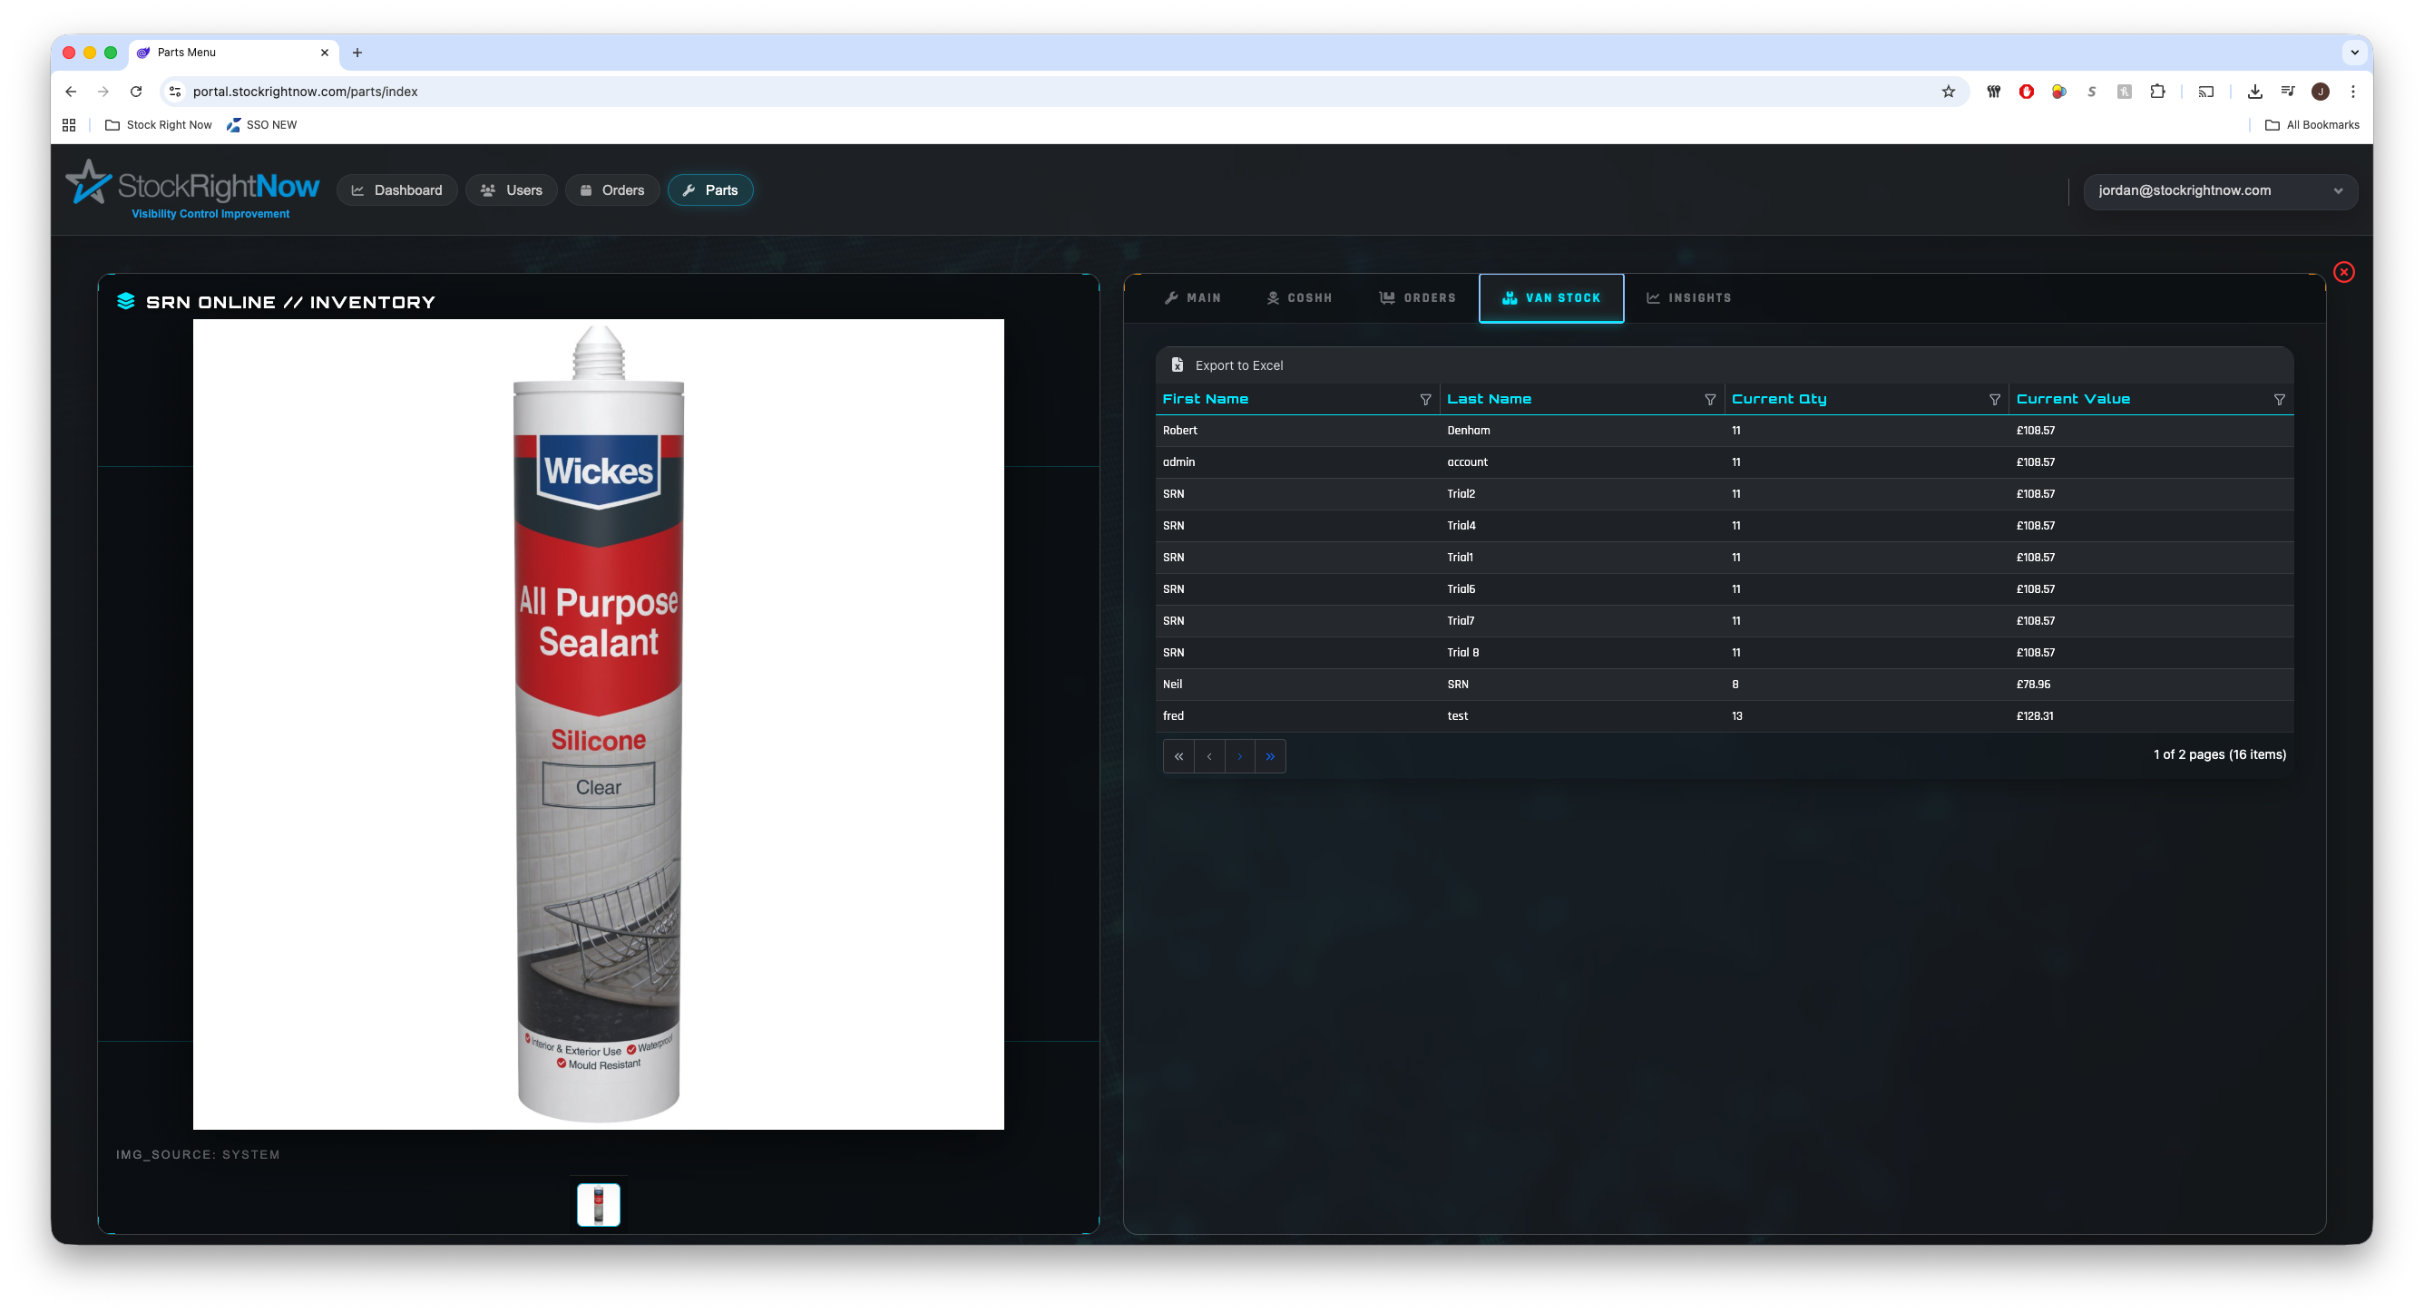
Task: Sort by the Current Qty column header
Action: coord(1778,400)
